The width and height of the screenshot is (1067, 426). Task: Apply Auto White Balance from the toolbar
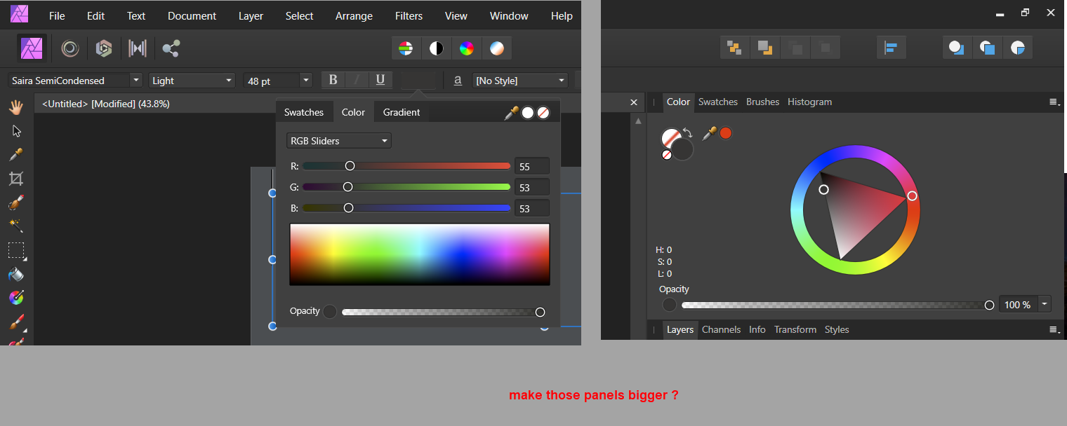point(496,48)
